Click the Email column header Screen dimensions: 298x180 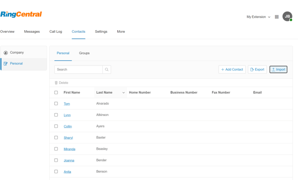click(x=257, y=93)
